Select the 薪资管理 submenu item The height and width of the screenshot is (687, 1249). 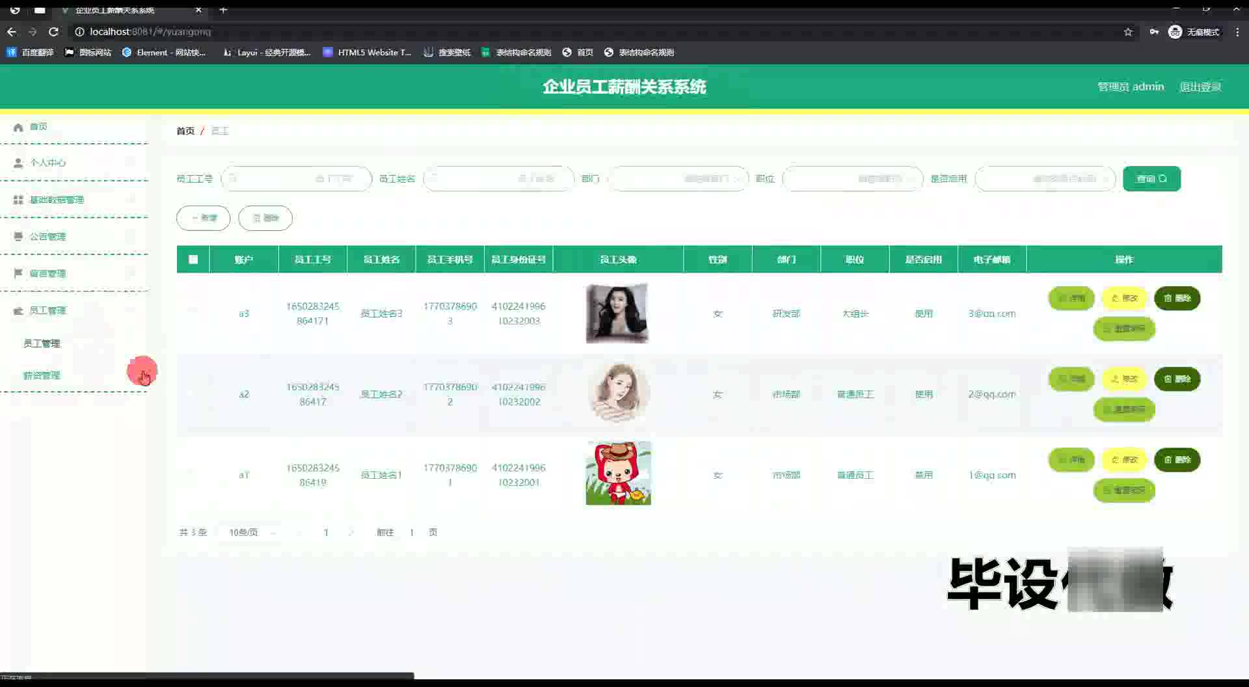42,376
